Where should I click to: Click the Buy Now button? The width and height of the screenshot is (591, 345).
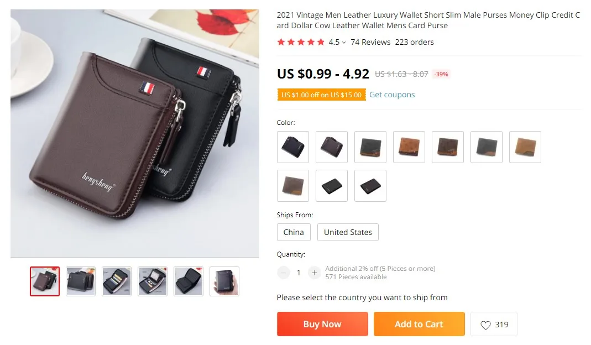pyautogui.click(x=322, y=324)
